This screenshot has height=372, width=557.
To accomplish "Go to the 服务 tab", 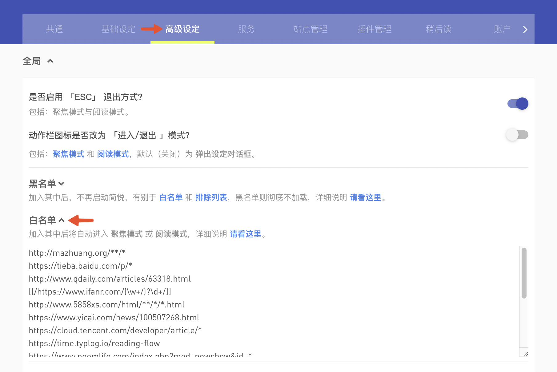I will (x=246, y=29).
